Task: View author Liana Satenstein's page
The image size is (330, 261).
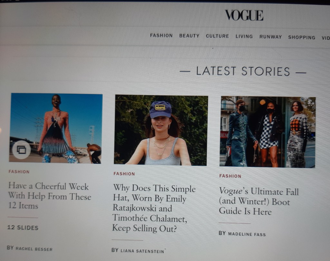Action: click(142, 251)
